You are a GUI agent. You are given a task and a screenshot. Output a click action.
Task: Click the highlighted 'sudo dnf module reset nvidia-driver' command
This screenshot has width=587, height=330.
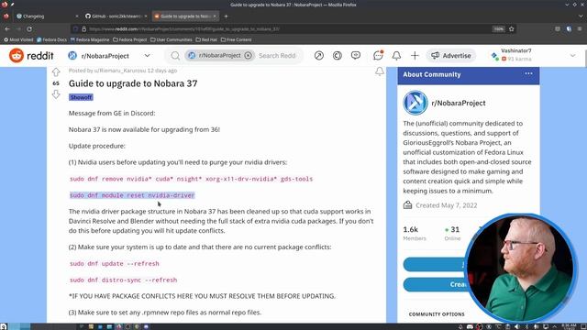tap(132, 195)
